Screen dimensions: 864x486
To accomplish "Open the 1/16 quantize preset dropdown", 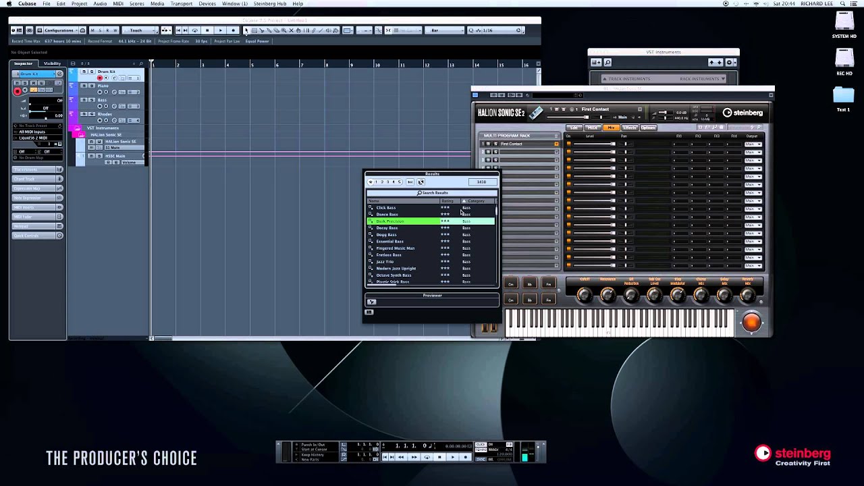I will coord(496,30).
